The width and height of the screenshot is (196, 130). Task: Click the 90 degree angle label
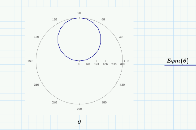click(x=79, y=13)
